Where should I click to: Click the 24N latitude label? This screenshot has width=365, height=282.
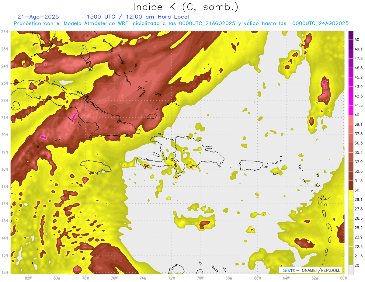click(5, 66)
